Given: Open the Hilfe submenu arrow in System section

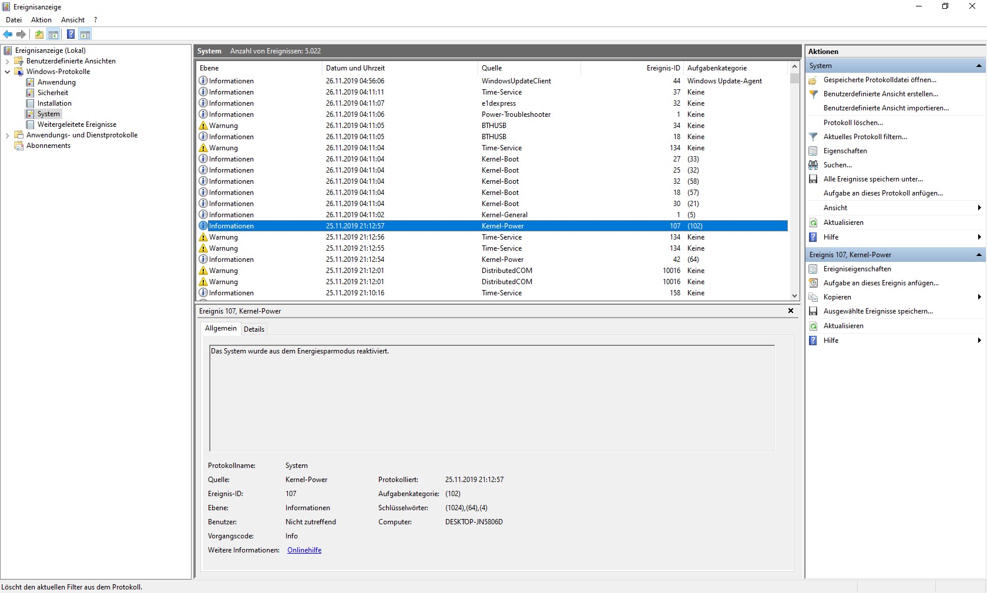Looking at the screenshot, I should (x=979, y=237).
